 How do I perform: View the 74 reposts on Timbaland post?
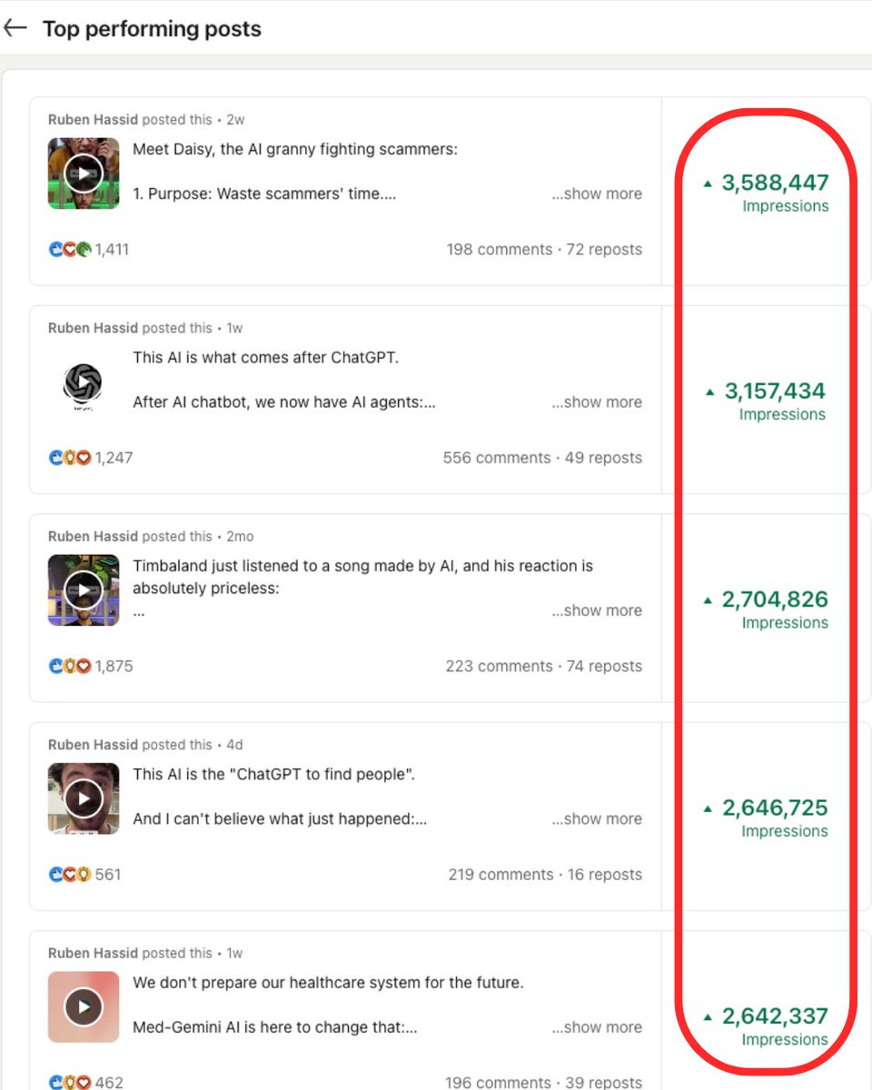click(604, 666)
